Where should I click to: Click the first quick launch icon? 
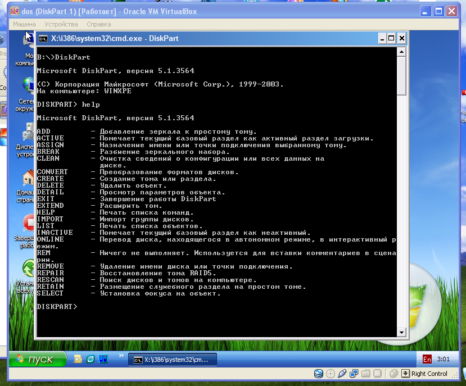coord(77,359)
